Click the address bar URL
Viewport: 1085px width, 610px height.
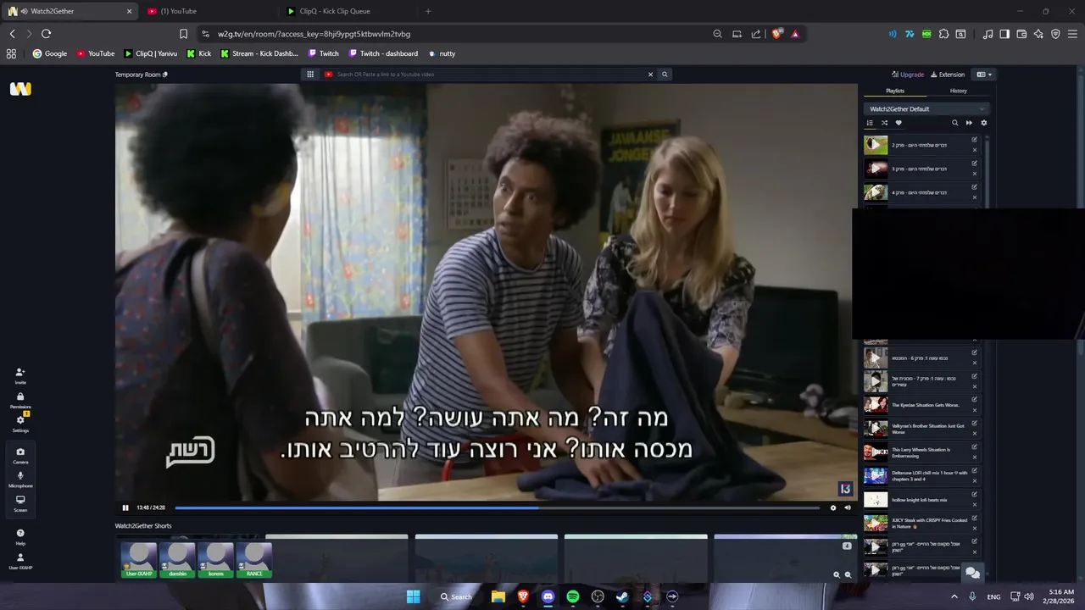pos(314,34)
